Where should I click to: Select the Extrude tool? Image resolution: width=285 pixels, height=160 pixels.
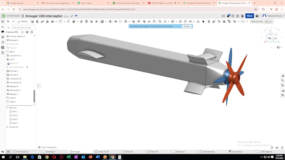point(32,21)
